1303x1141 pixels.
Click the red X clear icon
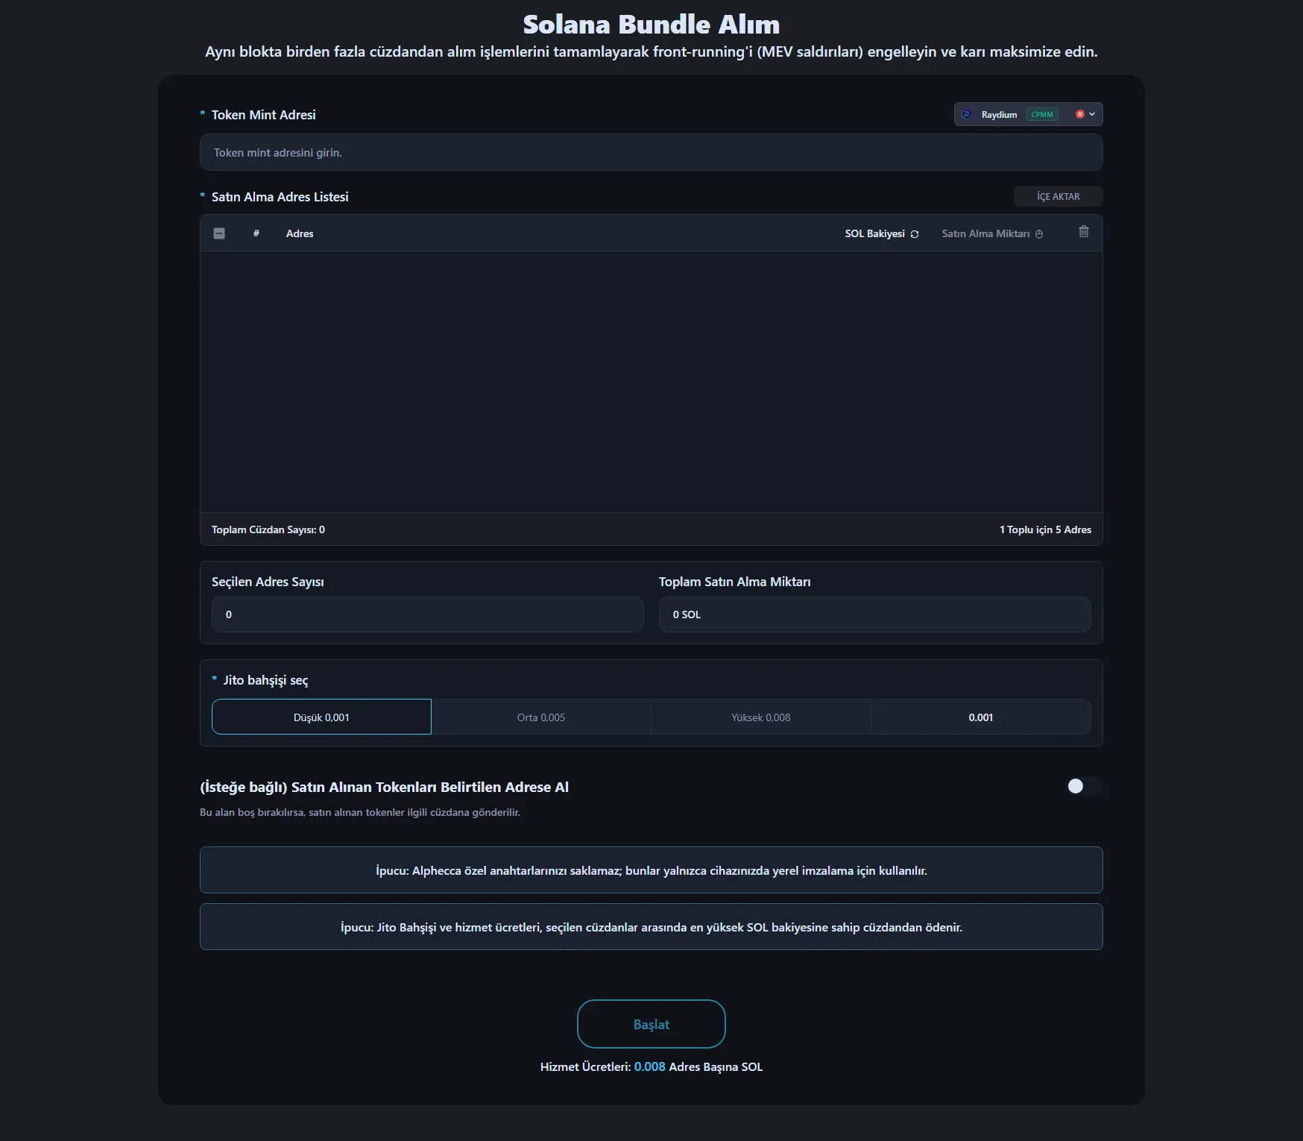tap(1079, 114)
